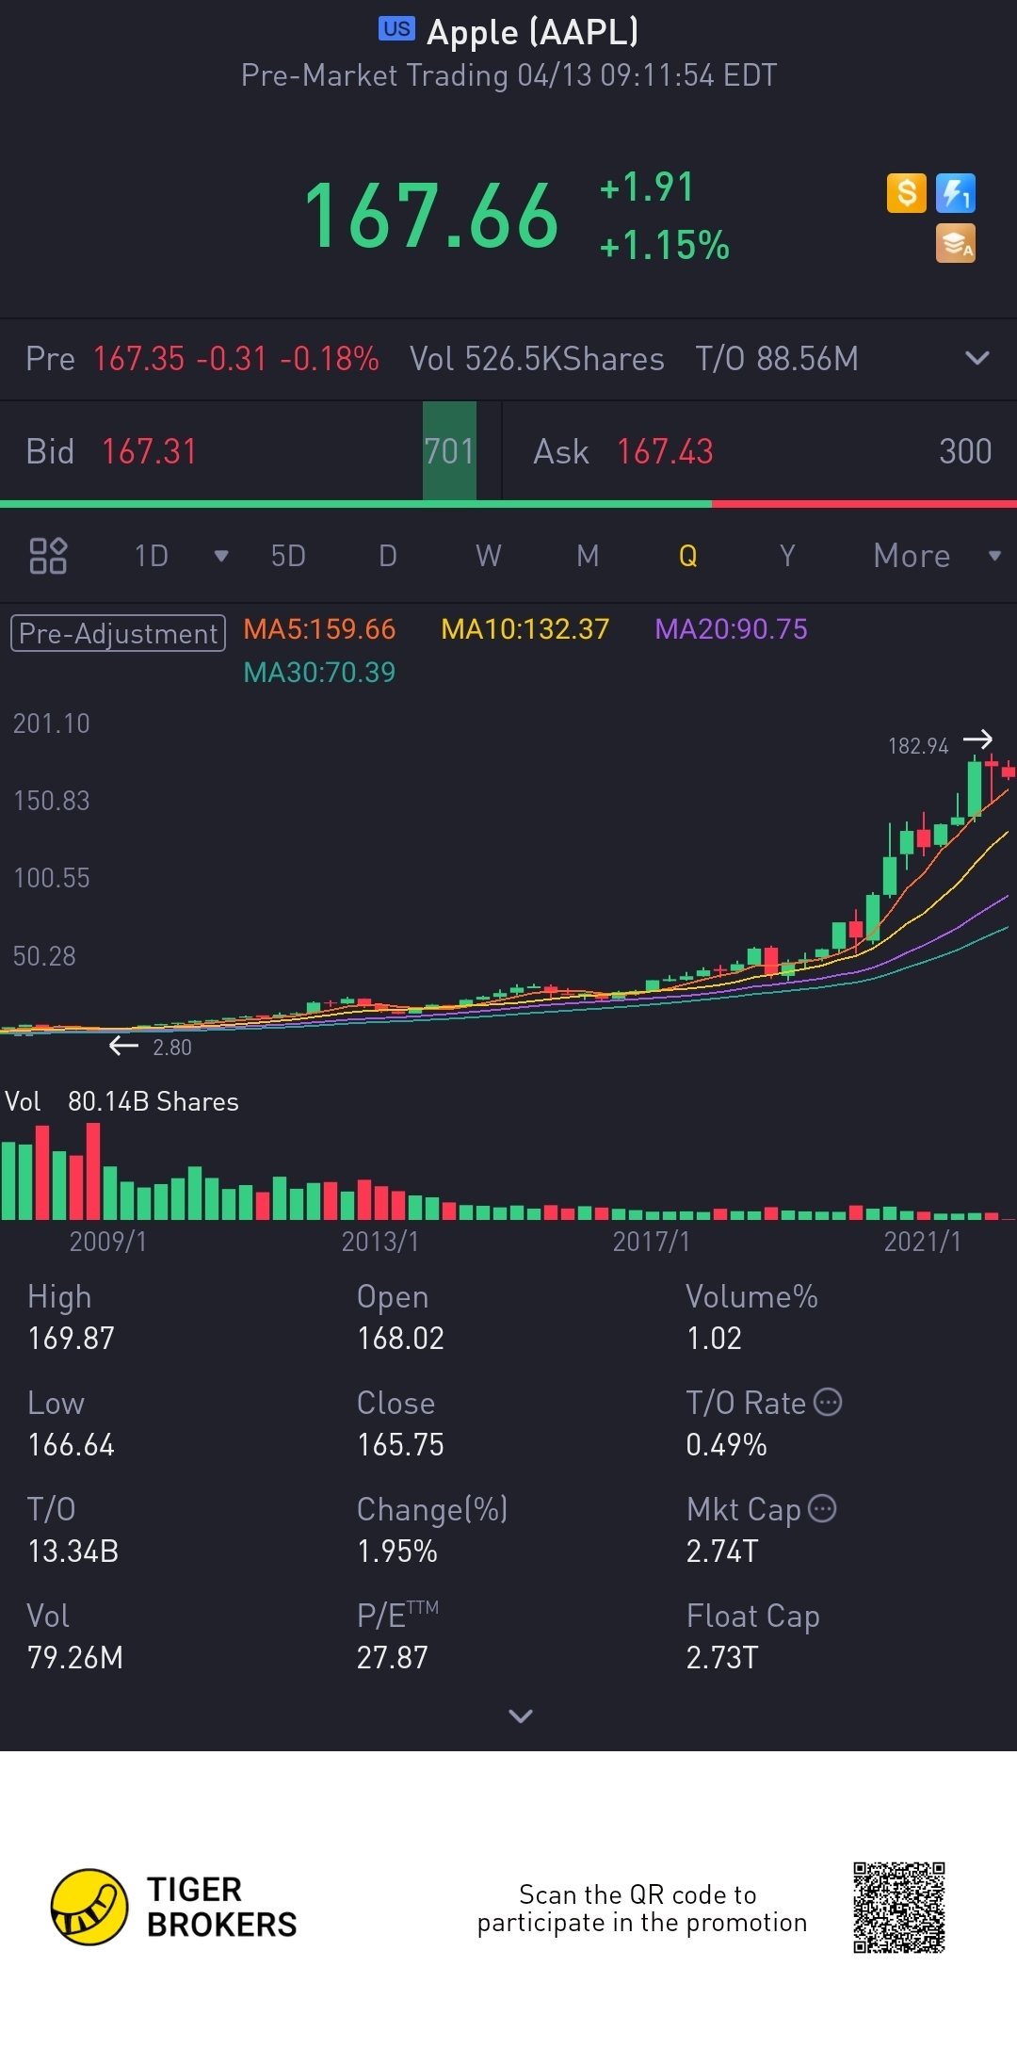Tap the Float Cap 2.73T value

pyautogui.click(x=721, y=1657)
